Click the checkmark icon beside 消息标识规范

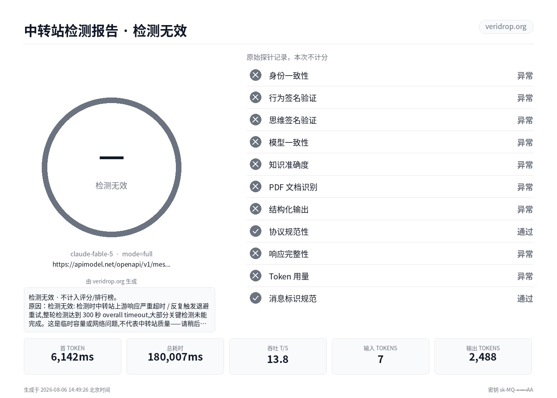[255, 298]
